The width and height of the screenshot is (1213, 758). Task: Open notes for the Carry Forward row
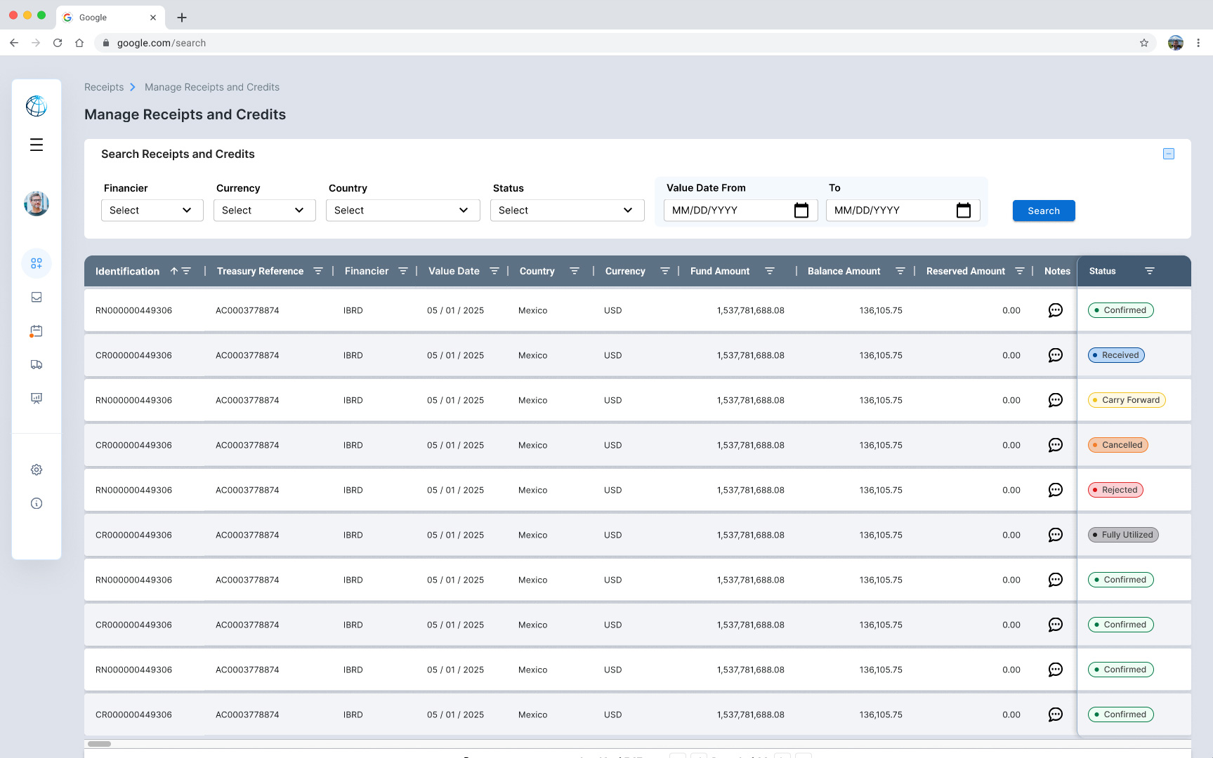coord(1055,400)
